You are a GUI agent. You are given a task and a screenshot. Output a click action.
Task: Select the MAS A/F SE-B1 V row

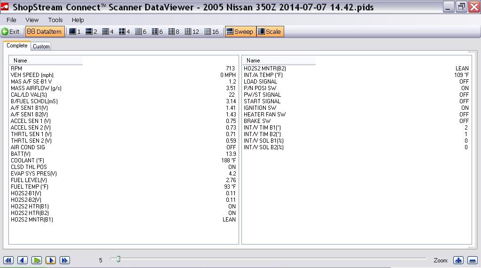124,82
